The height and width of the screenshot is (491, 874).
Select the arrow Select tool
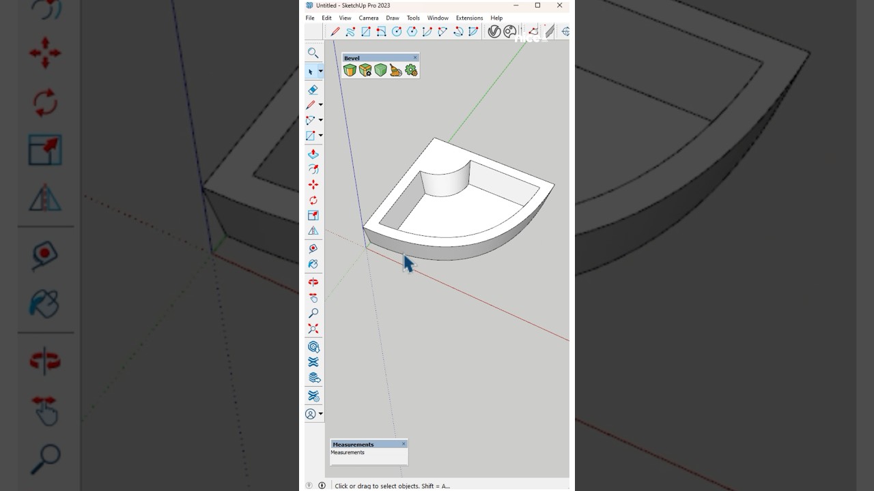click(x=311, y=72)
